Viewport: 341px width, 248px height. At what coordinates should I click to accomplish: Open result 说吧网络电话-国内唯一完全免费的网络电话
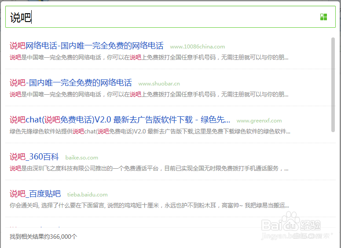(x=87, y=46)
